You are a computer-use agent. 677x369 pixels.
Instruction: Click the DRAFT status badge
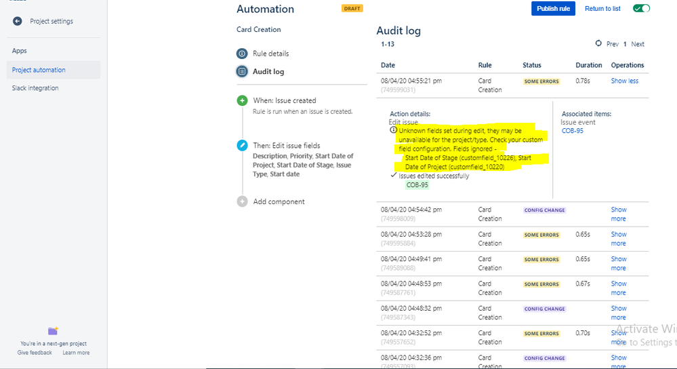pyautogui.click(x=352, y=9)
